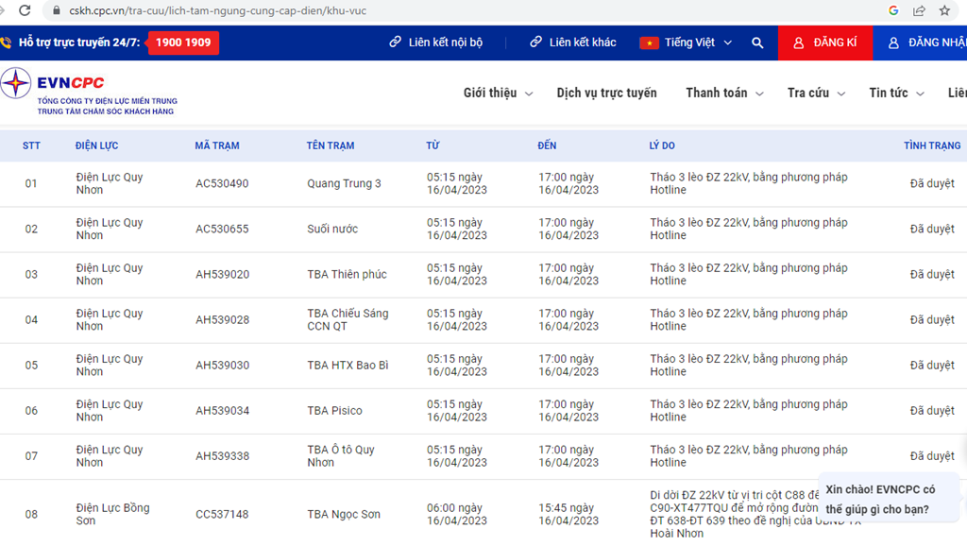Expand the Thanh toán menu
This screenshot has width=967, height=546.
tap(724, 94)
